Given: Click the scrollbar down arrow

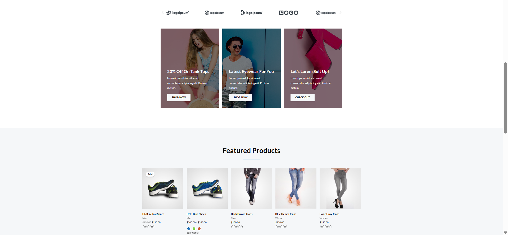Looking at the screenshot, I should [505, 233].
